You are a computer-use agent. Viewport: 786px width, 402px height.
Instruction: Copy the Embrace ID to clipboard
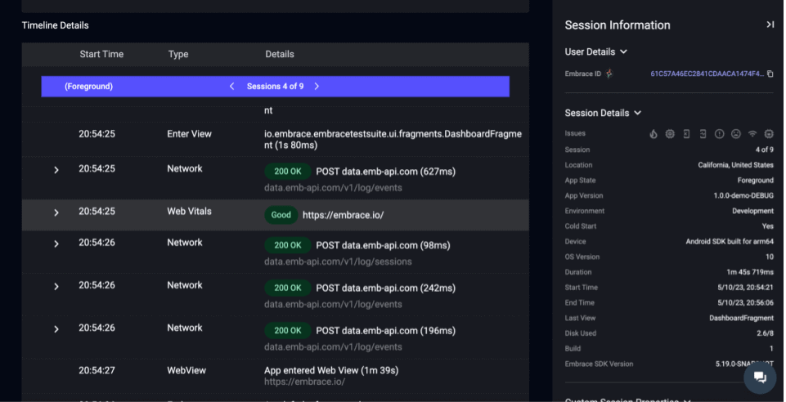pos(770,74)
